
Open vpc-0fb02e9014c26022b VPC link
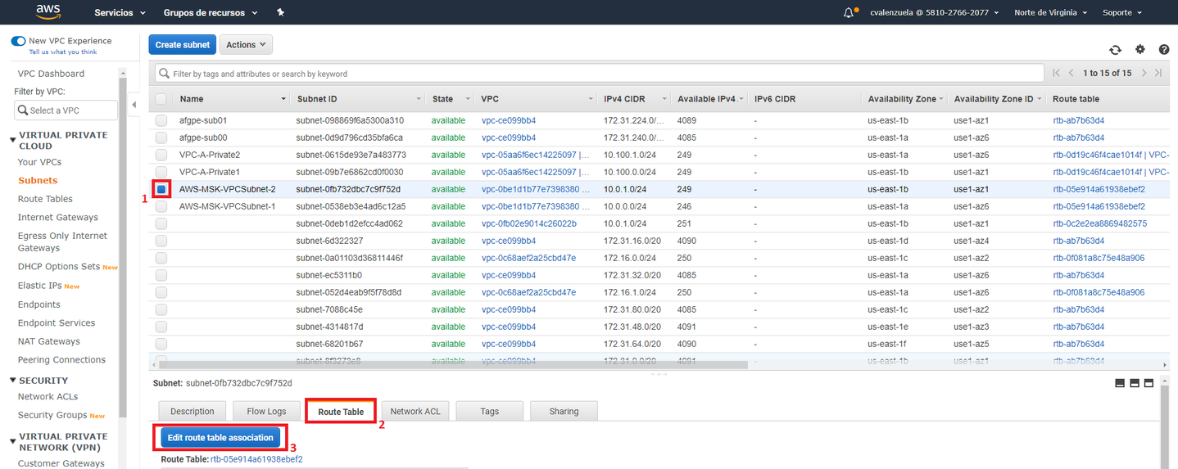pos(529,223)
